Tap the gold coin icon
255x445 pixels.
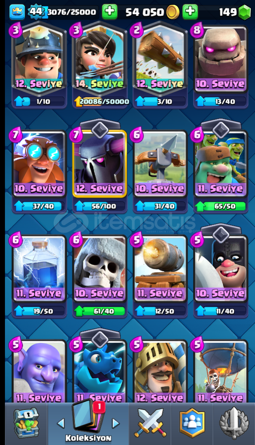[x=172, y=12]
